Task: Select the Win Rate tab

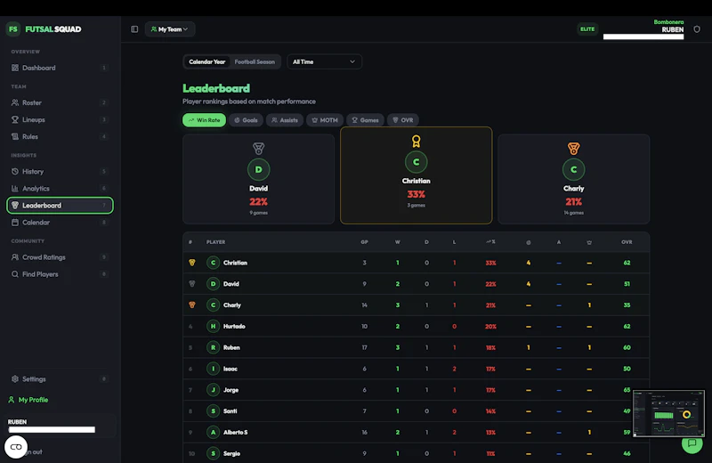Action: (205, 120)
